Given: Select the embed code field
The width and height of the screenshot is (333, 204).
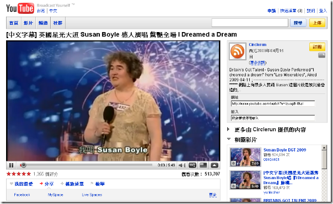Looking at the screenshot, I should coord(273,118).
